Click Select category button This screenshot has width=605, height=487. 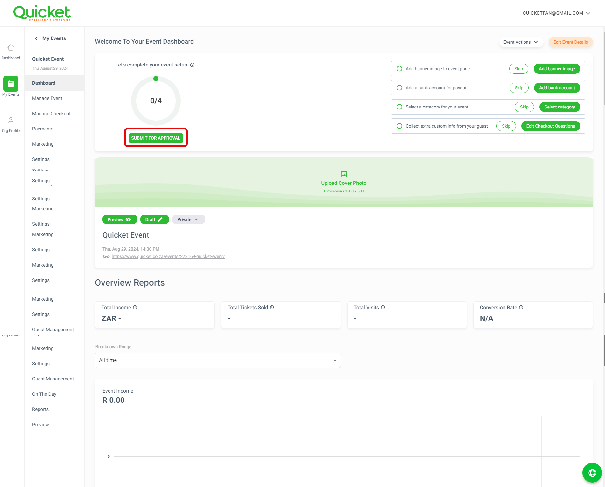[559, 107]
